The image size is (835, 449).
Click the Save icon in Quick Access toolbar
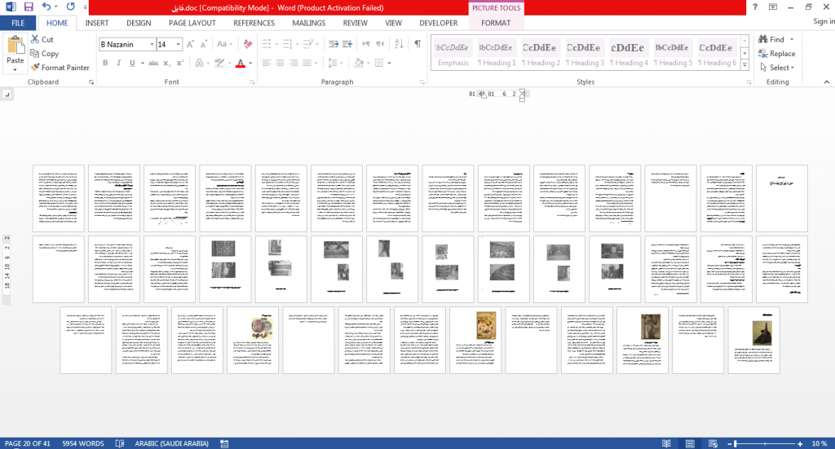click(29, 7)
